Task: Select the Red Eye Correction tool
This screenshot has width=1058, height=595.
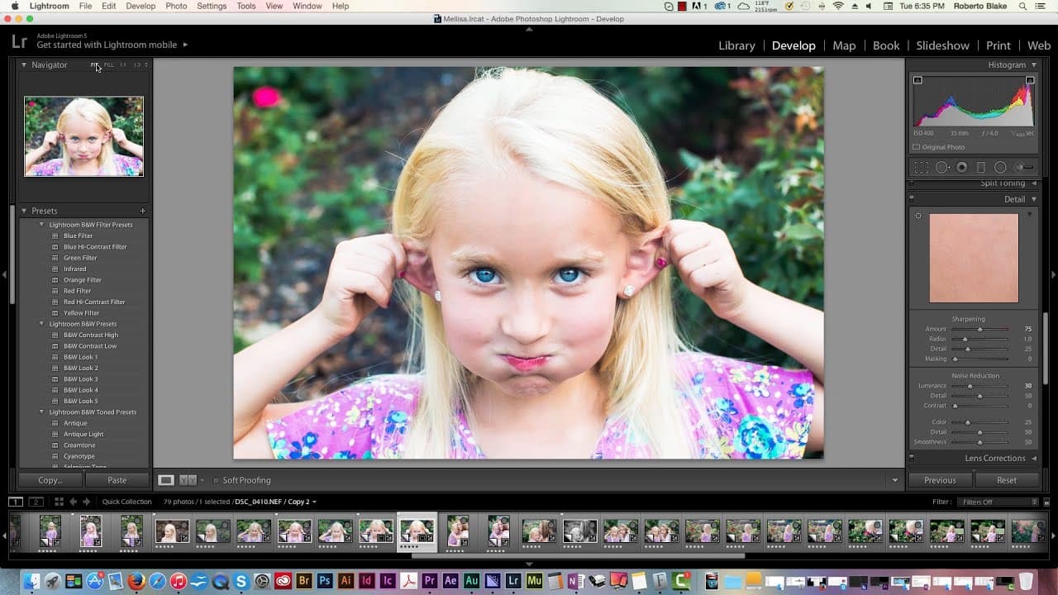Action: click(x=961, y=167)
